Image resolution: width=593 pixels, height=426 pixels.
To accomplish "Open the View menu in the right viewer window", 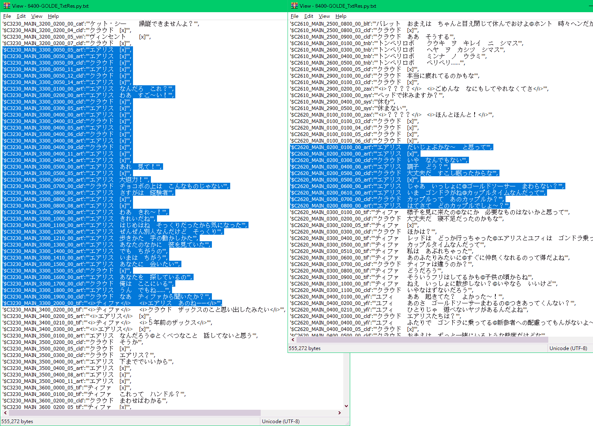I will pos(324,16).
